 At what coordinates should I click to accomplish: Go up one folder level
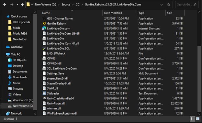tap(22, 5)
